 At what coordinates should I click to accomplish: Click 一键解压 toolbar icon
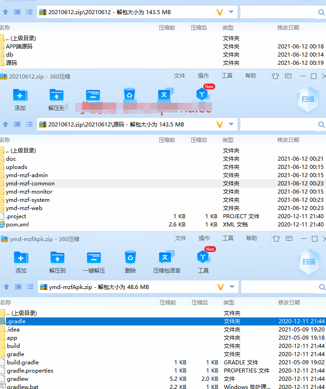93,258
